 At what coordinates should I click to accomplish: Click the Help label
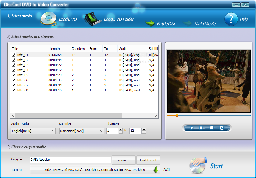tap(244, 19)
